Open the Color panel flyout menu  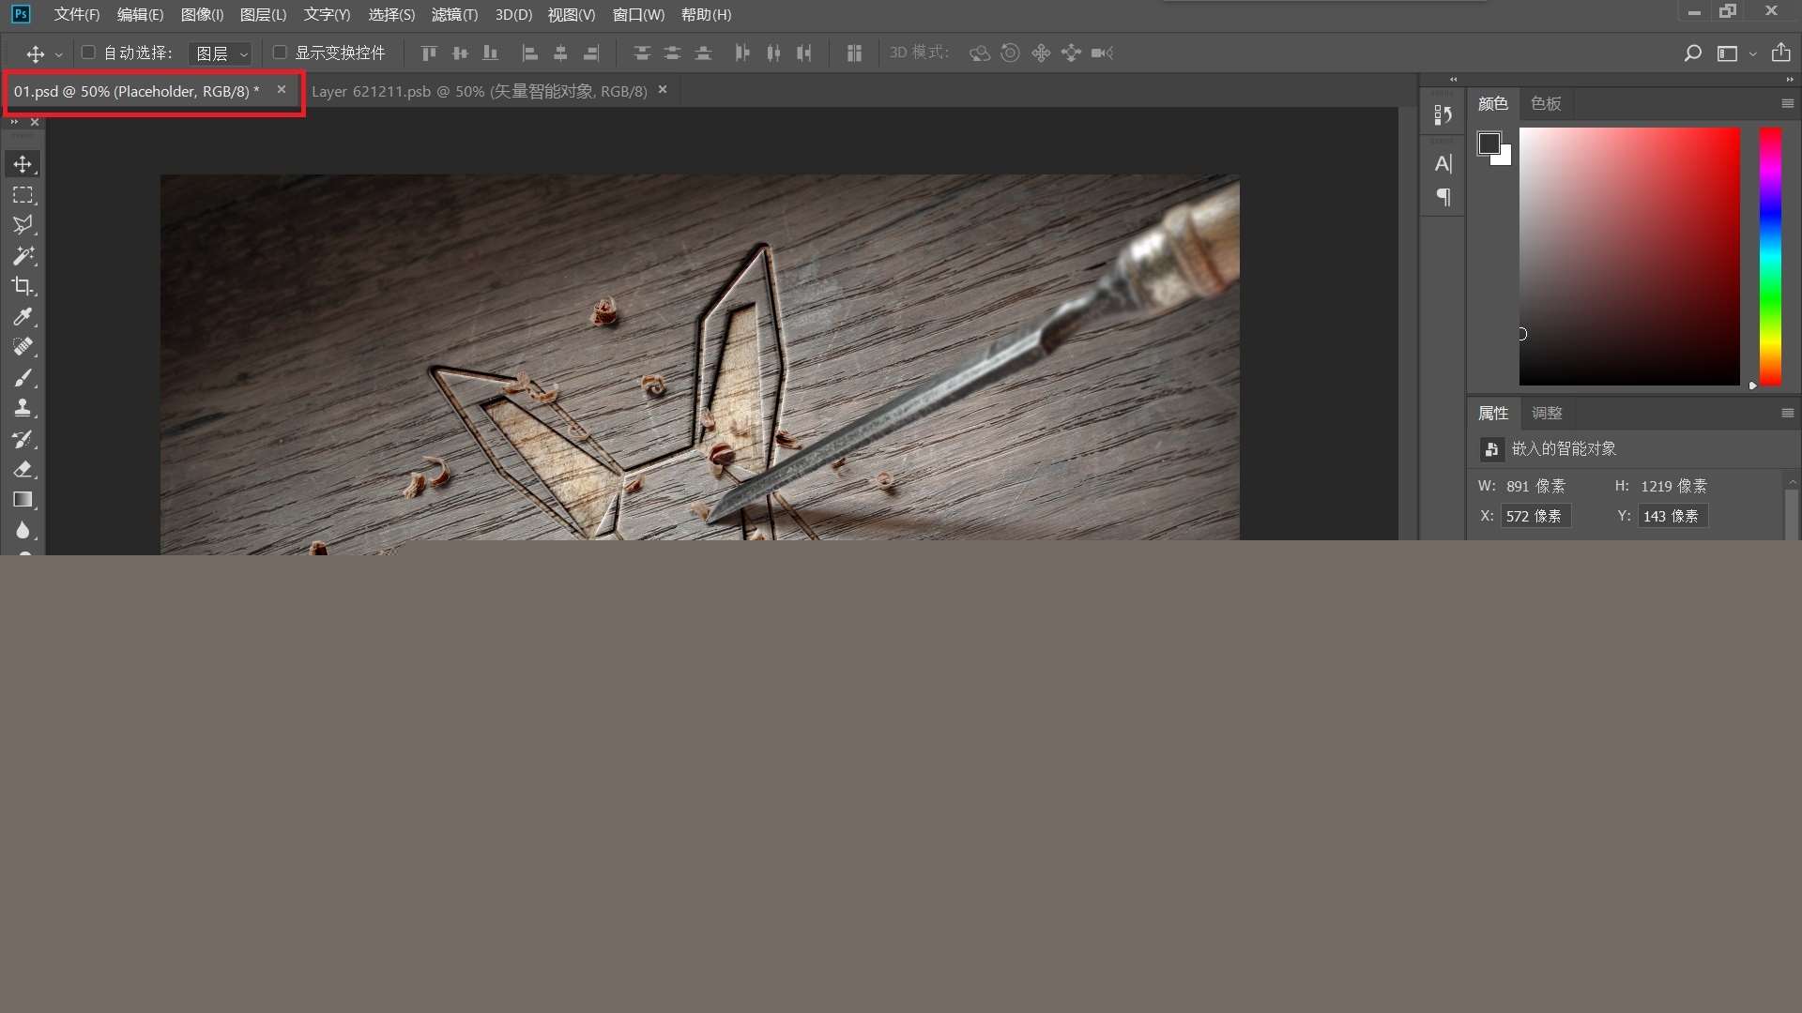tap(1787, 103)
